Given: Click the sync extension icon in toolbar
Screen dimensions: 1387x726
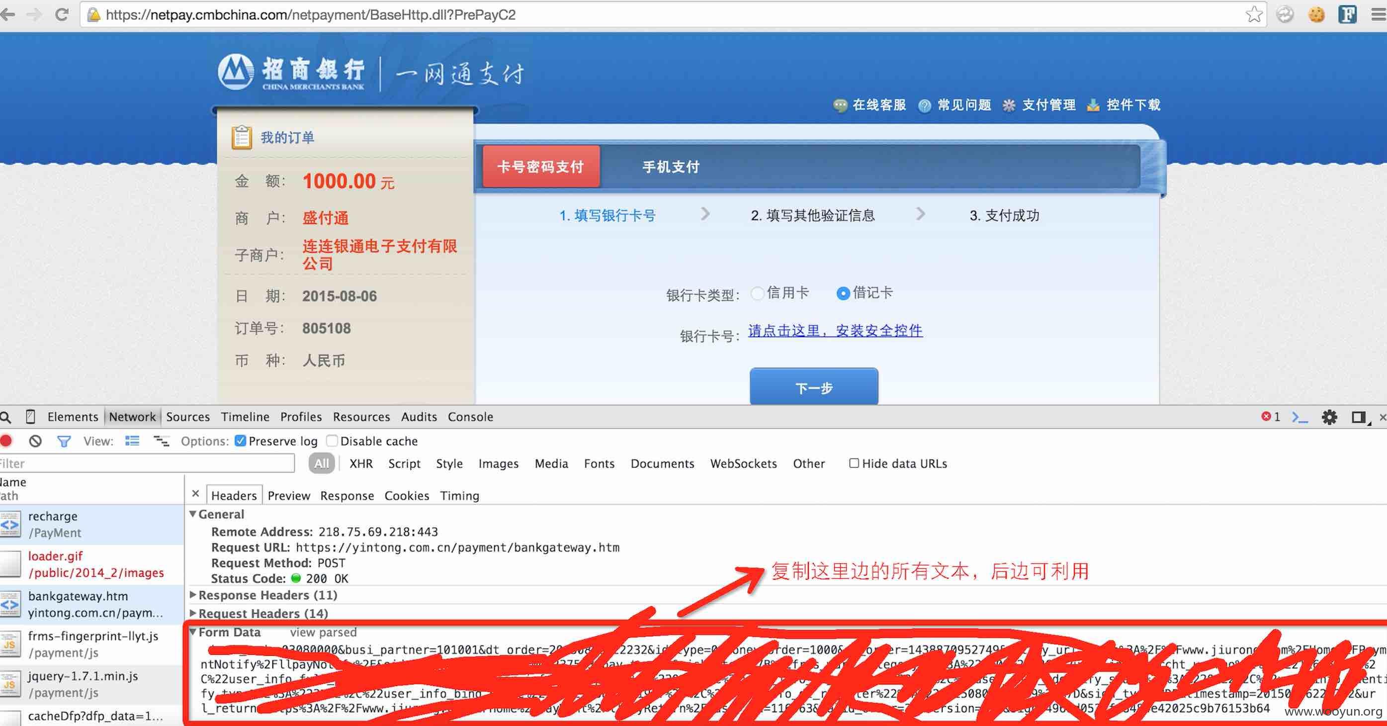Looking at the screenshot, I should 1285,14.
